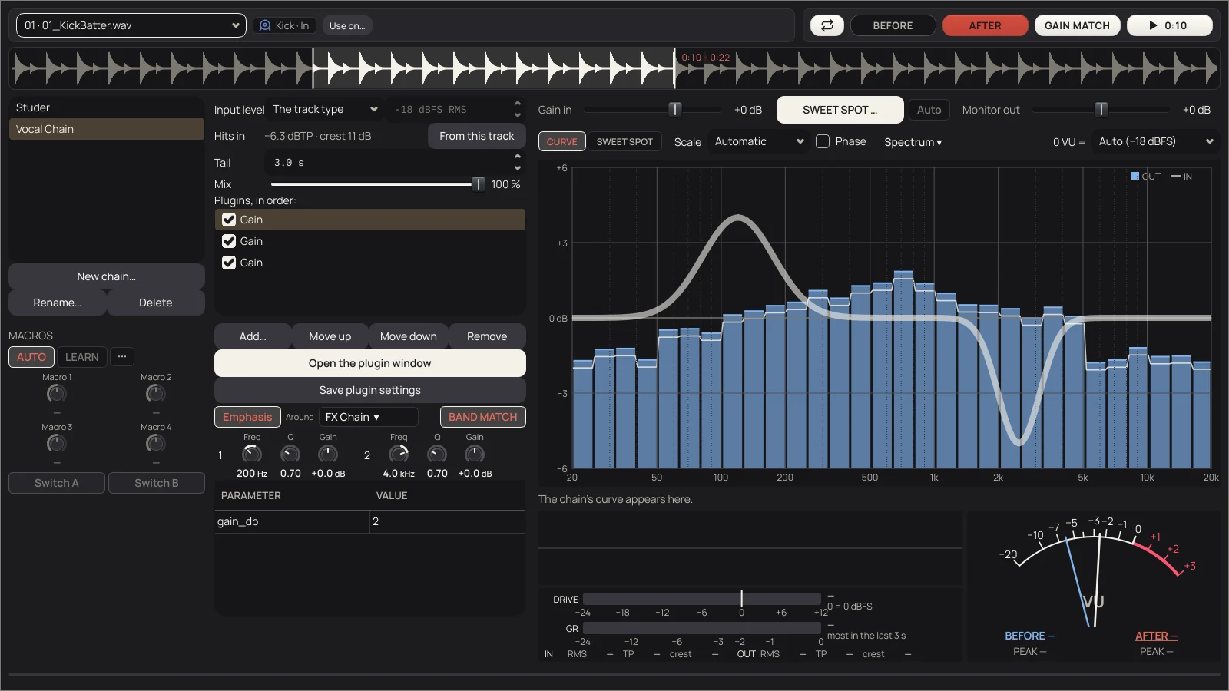The height and width of the screenshot is (691, 1229).
Task: Click the Kick In badge icon
Action: pyautogui.click(x=265, y=25)
